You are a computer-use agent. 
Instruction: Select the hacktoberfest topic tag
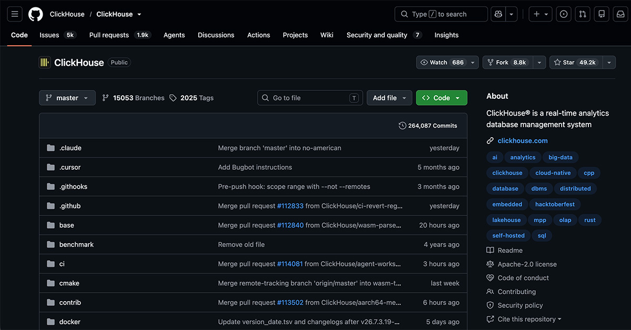pos(555,204)
